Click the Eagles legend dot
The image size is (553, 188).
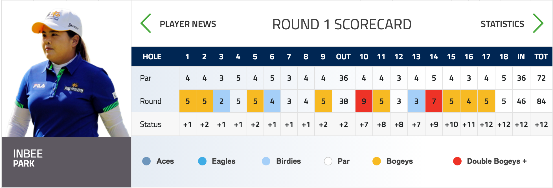click(x=202, y=161)
